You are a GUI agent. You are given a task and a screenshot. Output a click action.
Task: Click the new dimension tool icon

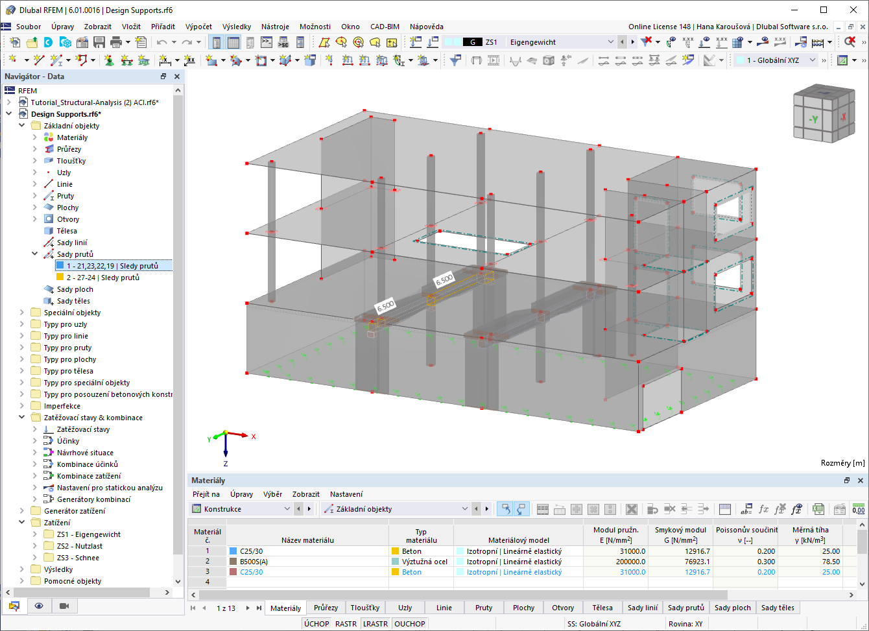[x=165, y=60]
